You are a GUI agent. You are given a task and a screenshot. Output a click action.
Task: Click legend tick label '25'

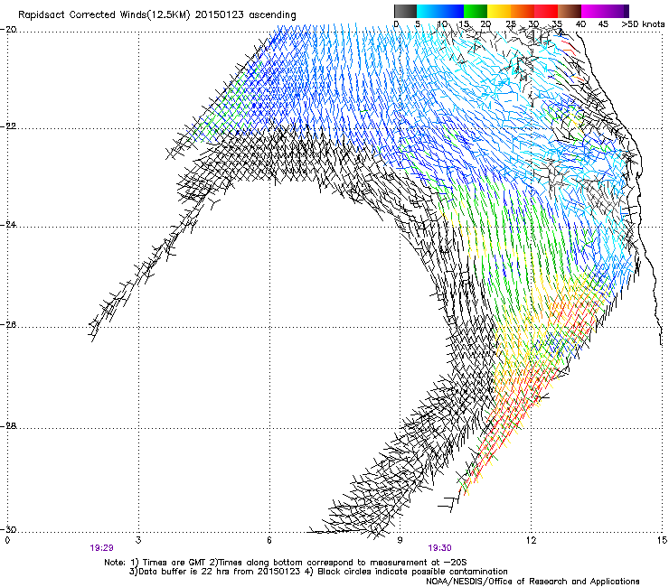coord(511,24)
